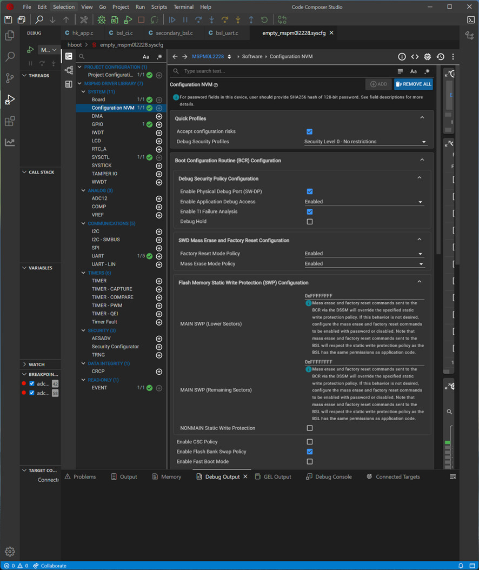479x570 pixels.
Task: Click the notifications bell in status bar
Action: (x=461, y=566)
